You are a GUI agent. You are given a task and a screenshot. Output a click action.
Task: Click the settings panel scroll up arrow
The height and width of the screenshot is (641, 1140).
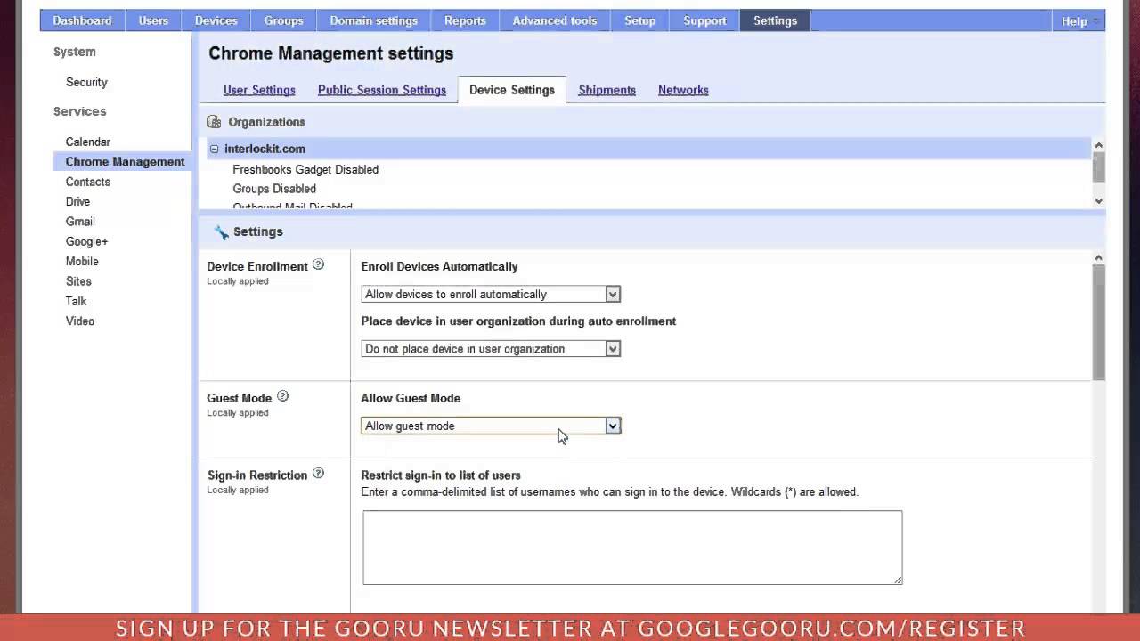point(1098,257)
